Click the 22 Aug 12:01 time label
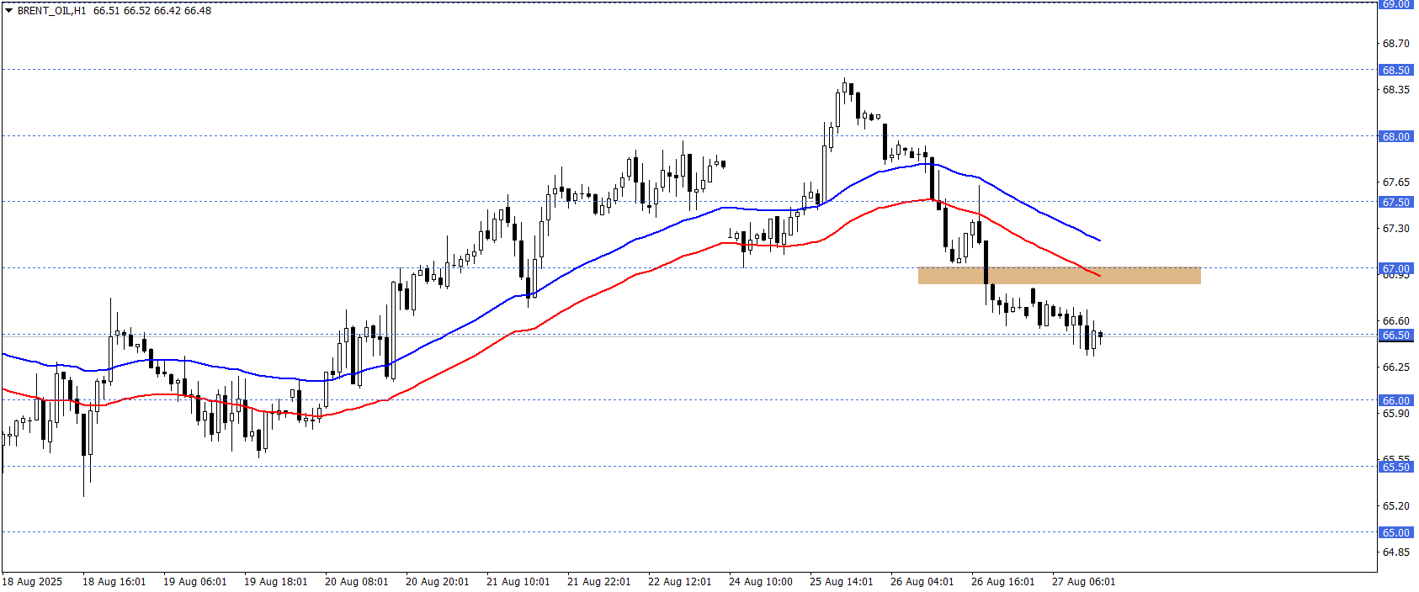 [680, 582]
